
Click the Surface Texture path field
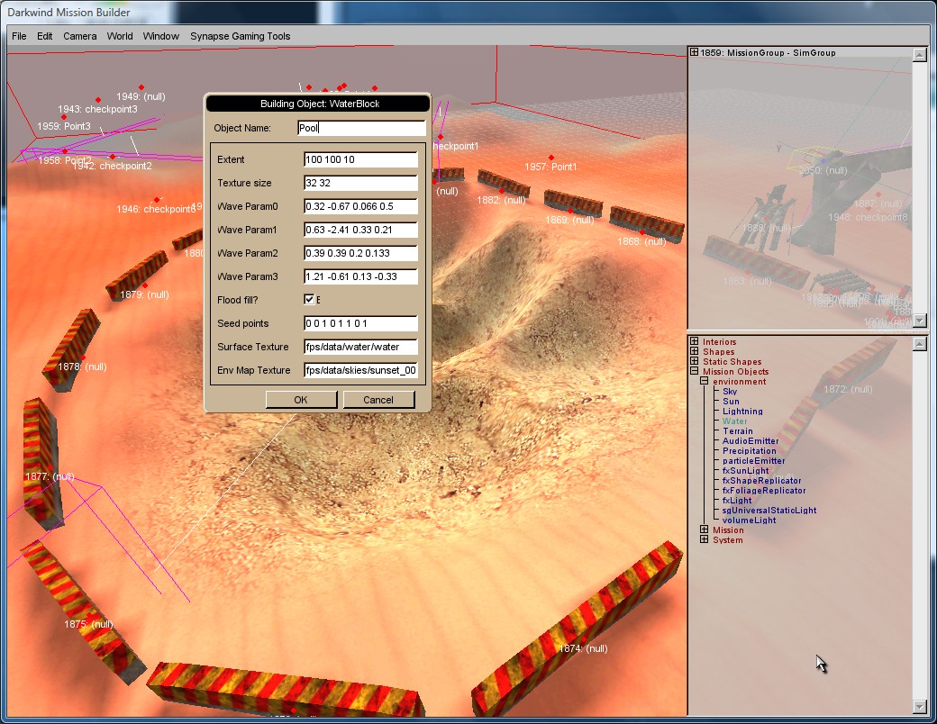coord(360,347)
